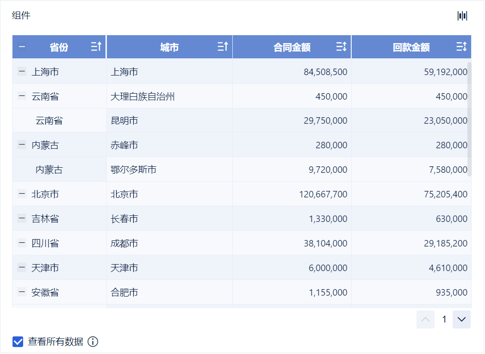Click the chart icon beside the 组件 title
Screen dimensions: 485x354
pyautogui.click(x=462, y=16)
